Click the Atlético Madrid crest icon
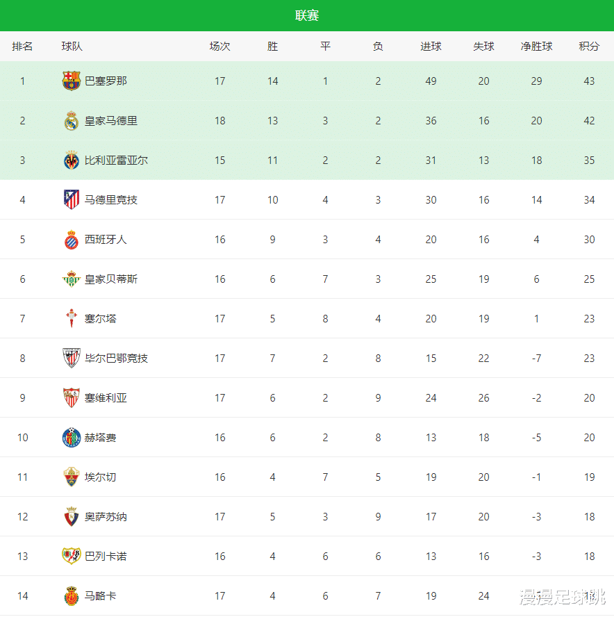 click(x=72, y=200)
